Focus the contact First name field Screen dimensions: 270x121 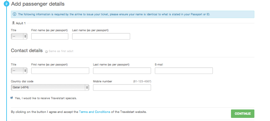click(60, 70)
